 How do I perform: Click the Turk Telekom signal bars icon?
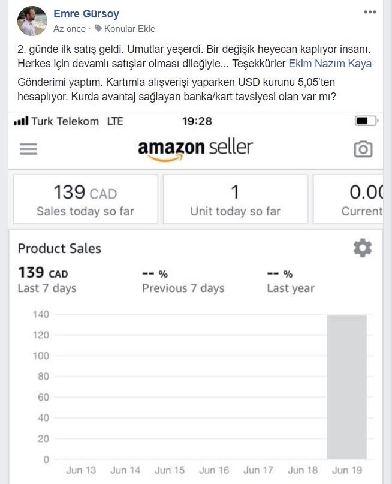[21, 121]
